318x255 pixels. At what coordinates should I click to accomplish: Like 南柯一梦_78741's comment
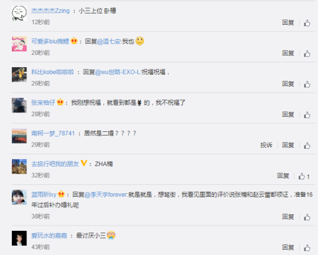(x=307, y=145)
